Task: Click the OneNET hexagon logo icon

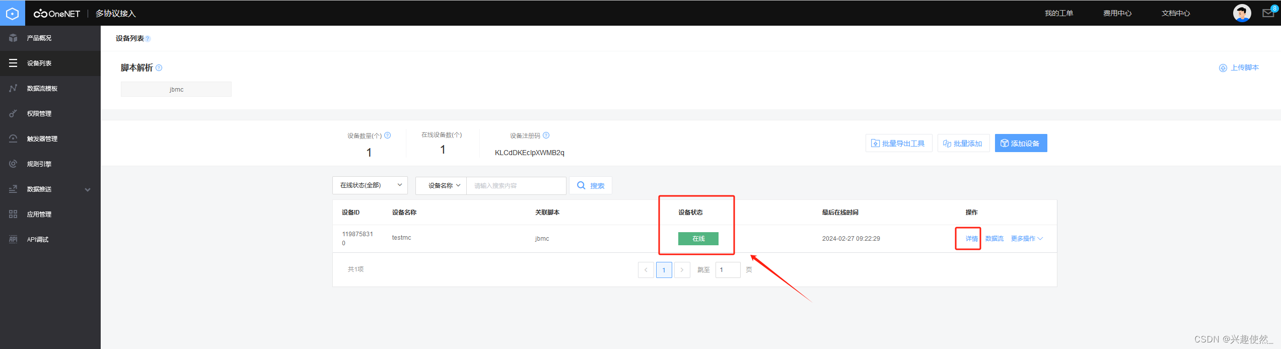Action: 12,13
